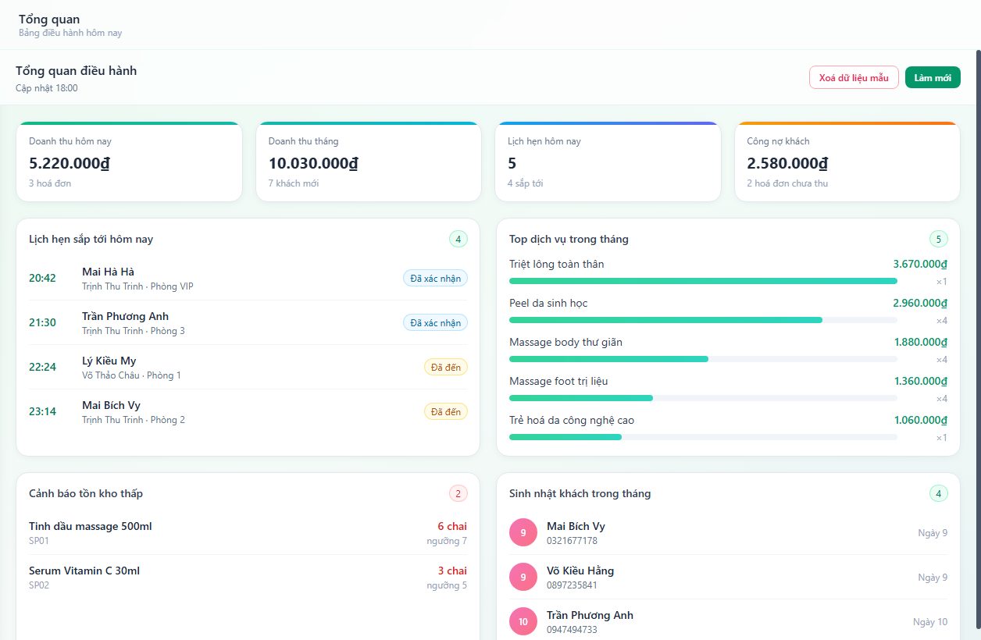This screenshot has height=640, width=981.
Task: Click the Cập nhật 18:00 timestamp
Action: coord(47,88)
